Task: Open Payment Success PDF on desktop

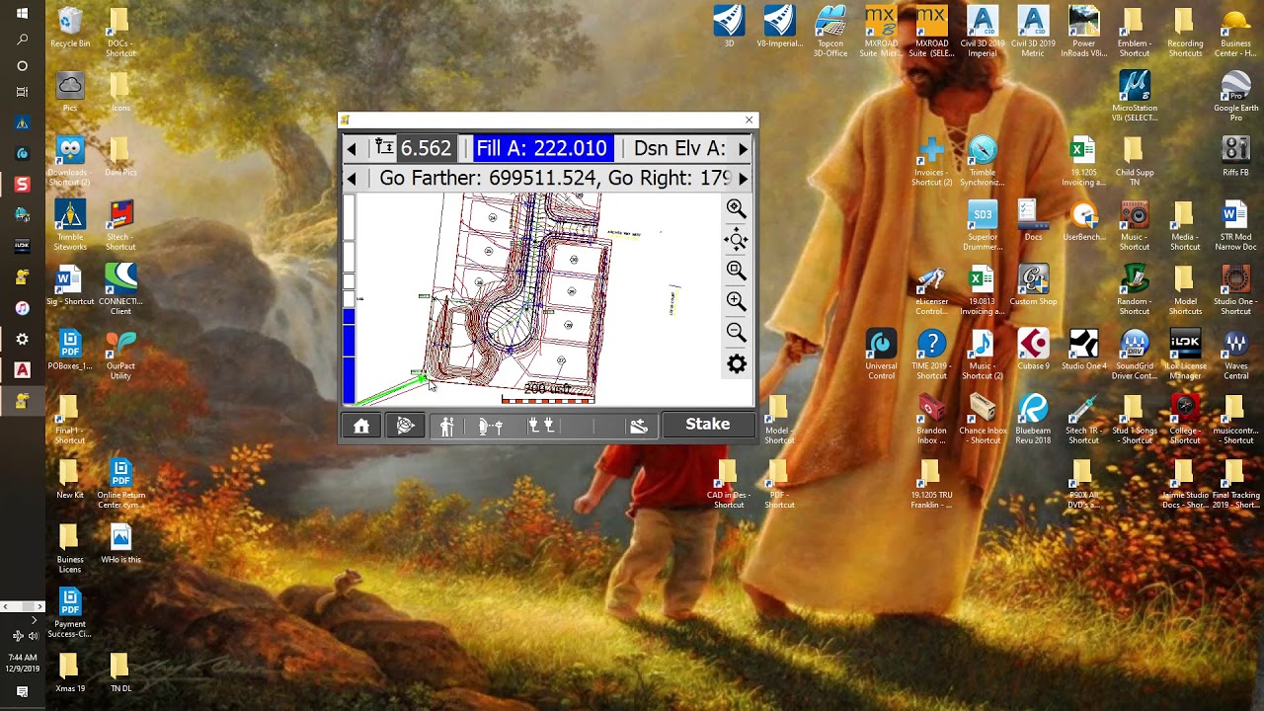Action: [70, 612]
